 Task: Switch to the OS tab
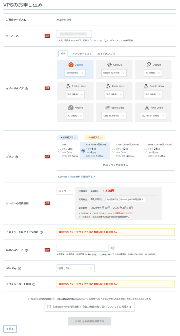63,53
